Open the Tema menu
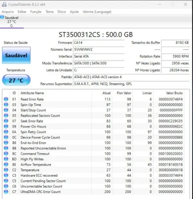The width and height of the screenshot is (193, 199). tap(49, 12)
